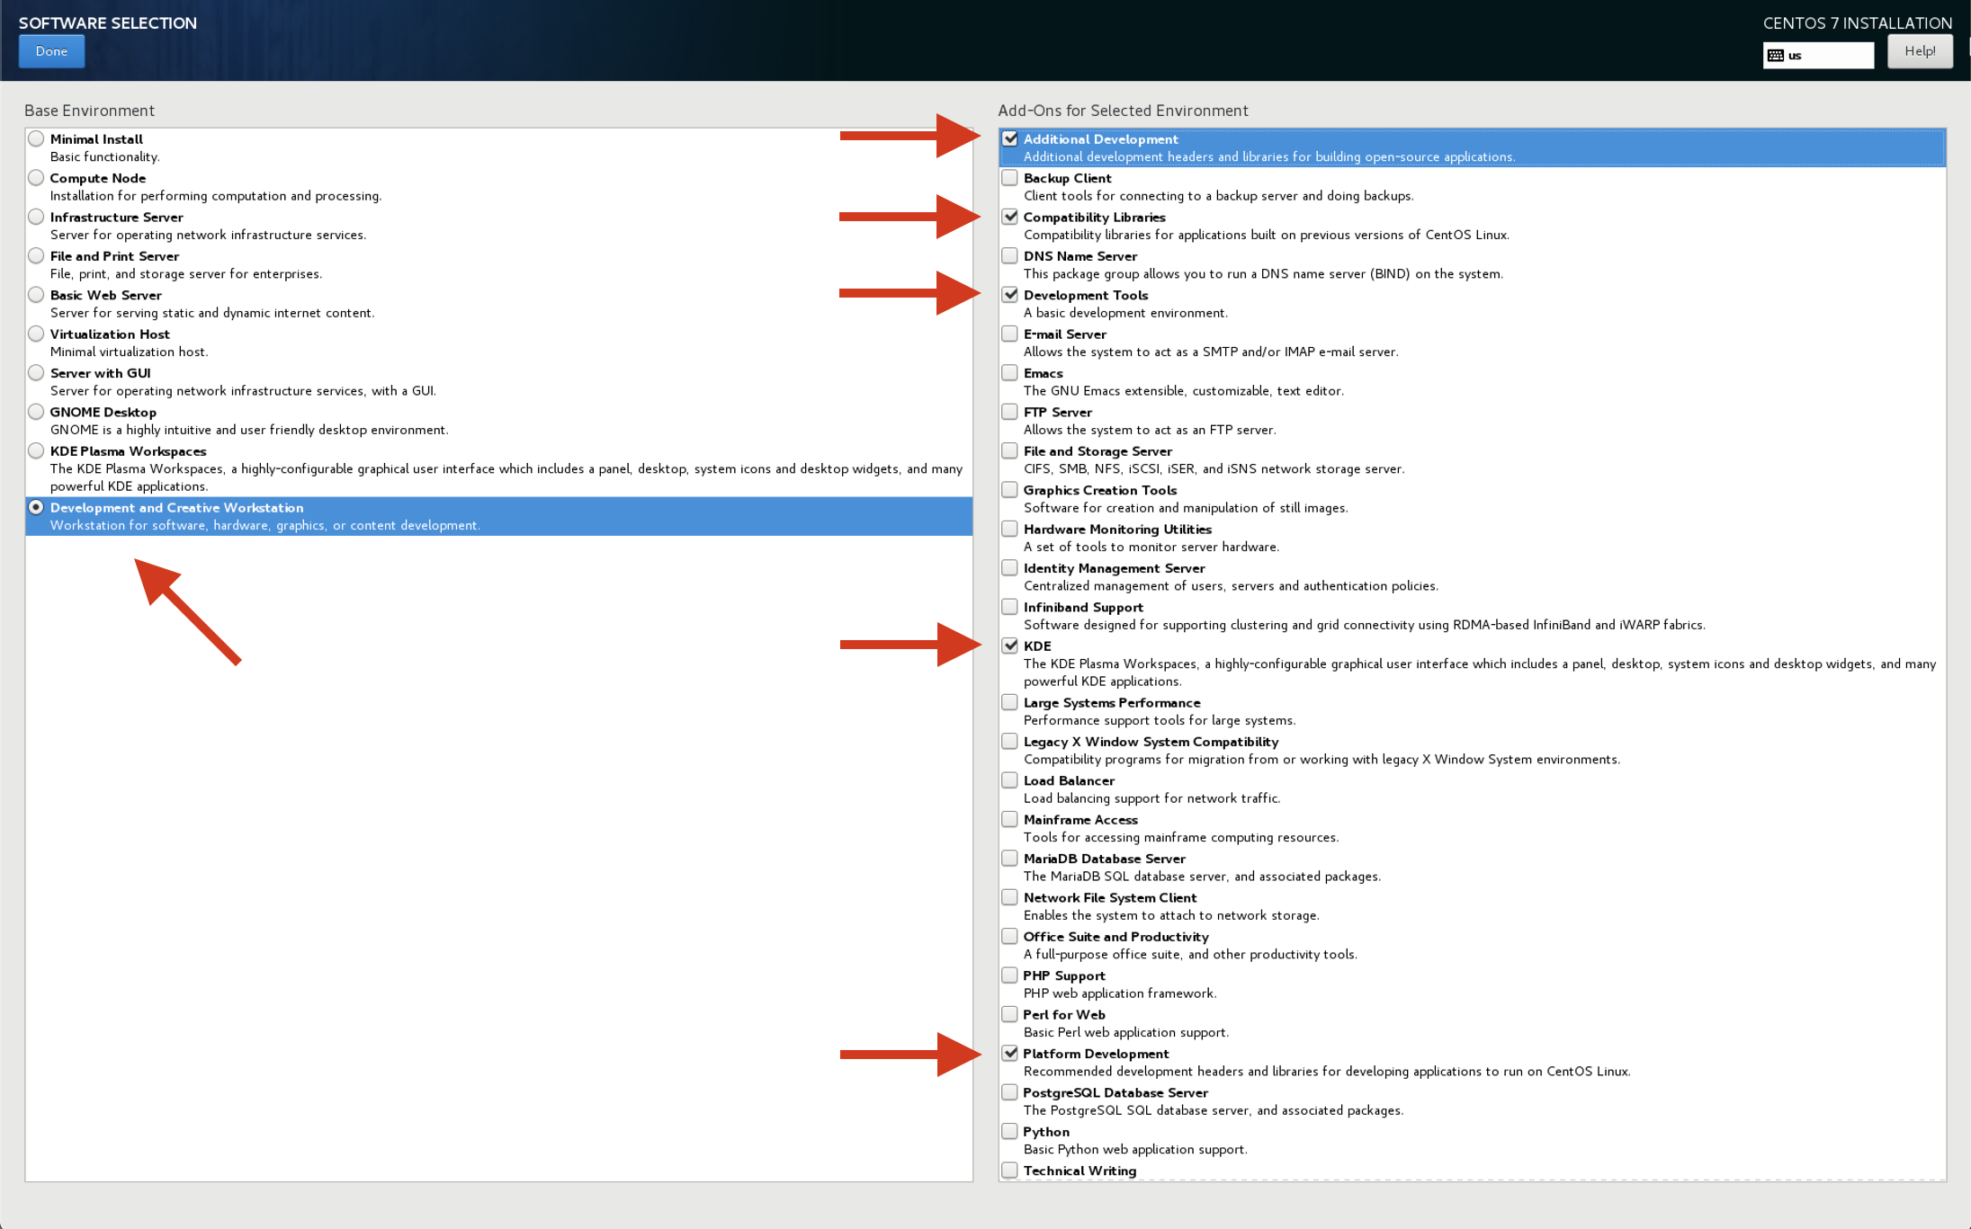Viewport: 1971px width, 1229px height.
Task: Select the Minimal Install radio button
Action: [36, 138]
